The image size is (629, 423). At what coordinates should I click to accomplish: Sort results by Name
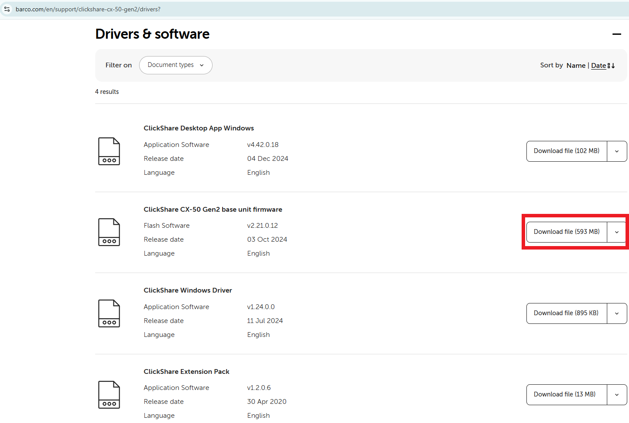pyautogui.click(x=576, y=66)
